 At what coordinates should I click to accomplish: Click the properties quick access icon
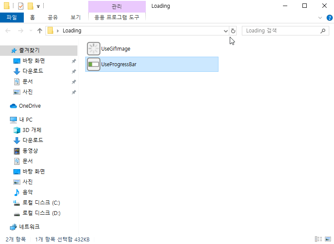coord(21,6)
